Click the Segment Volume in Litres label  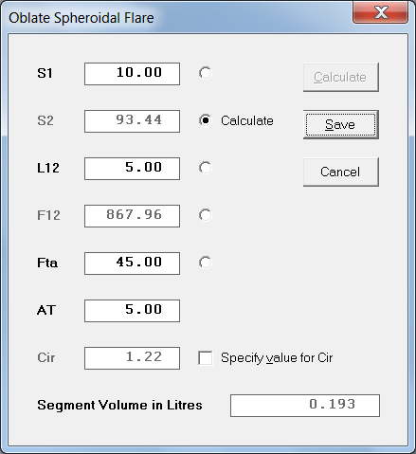119,405
